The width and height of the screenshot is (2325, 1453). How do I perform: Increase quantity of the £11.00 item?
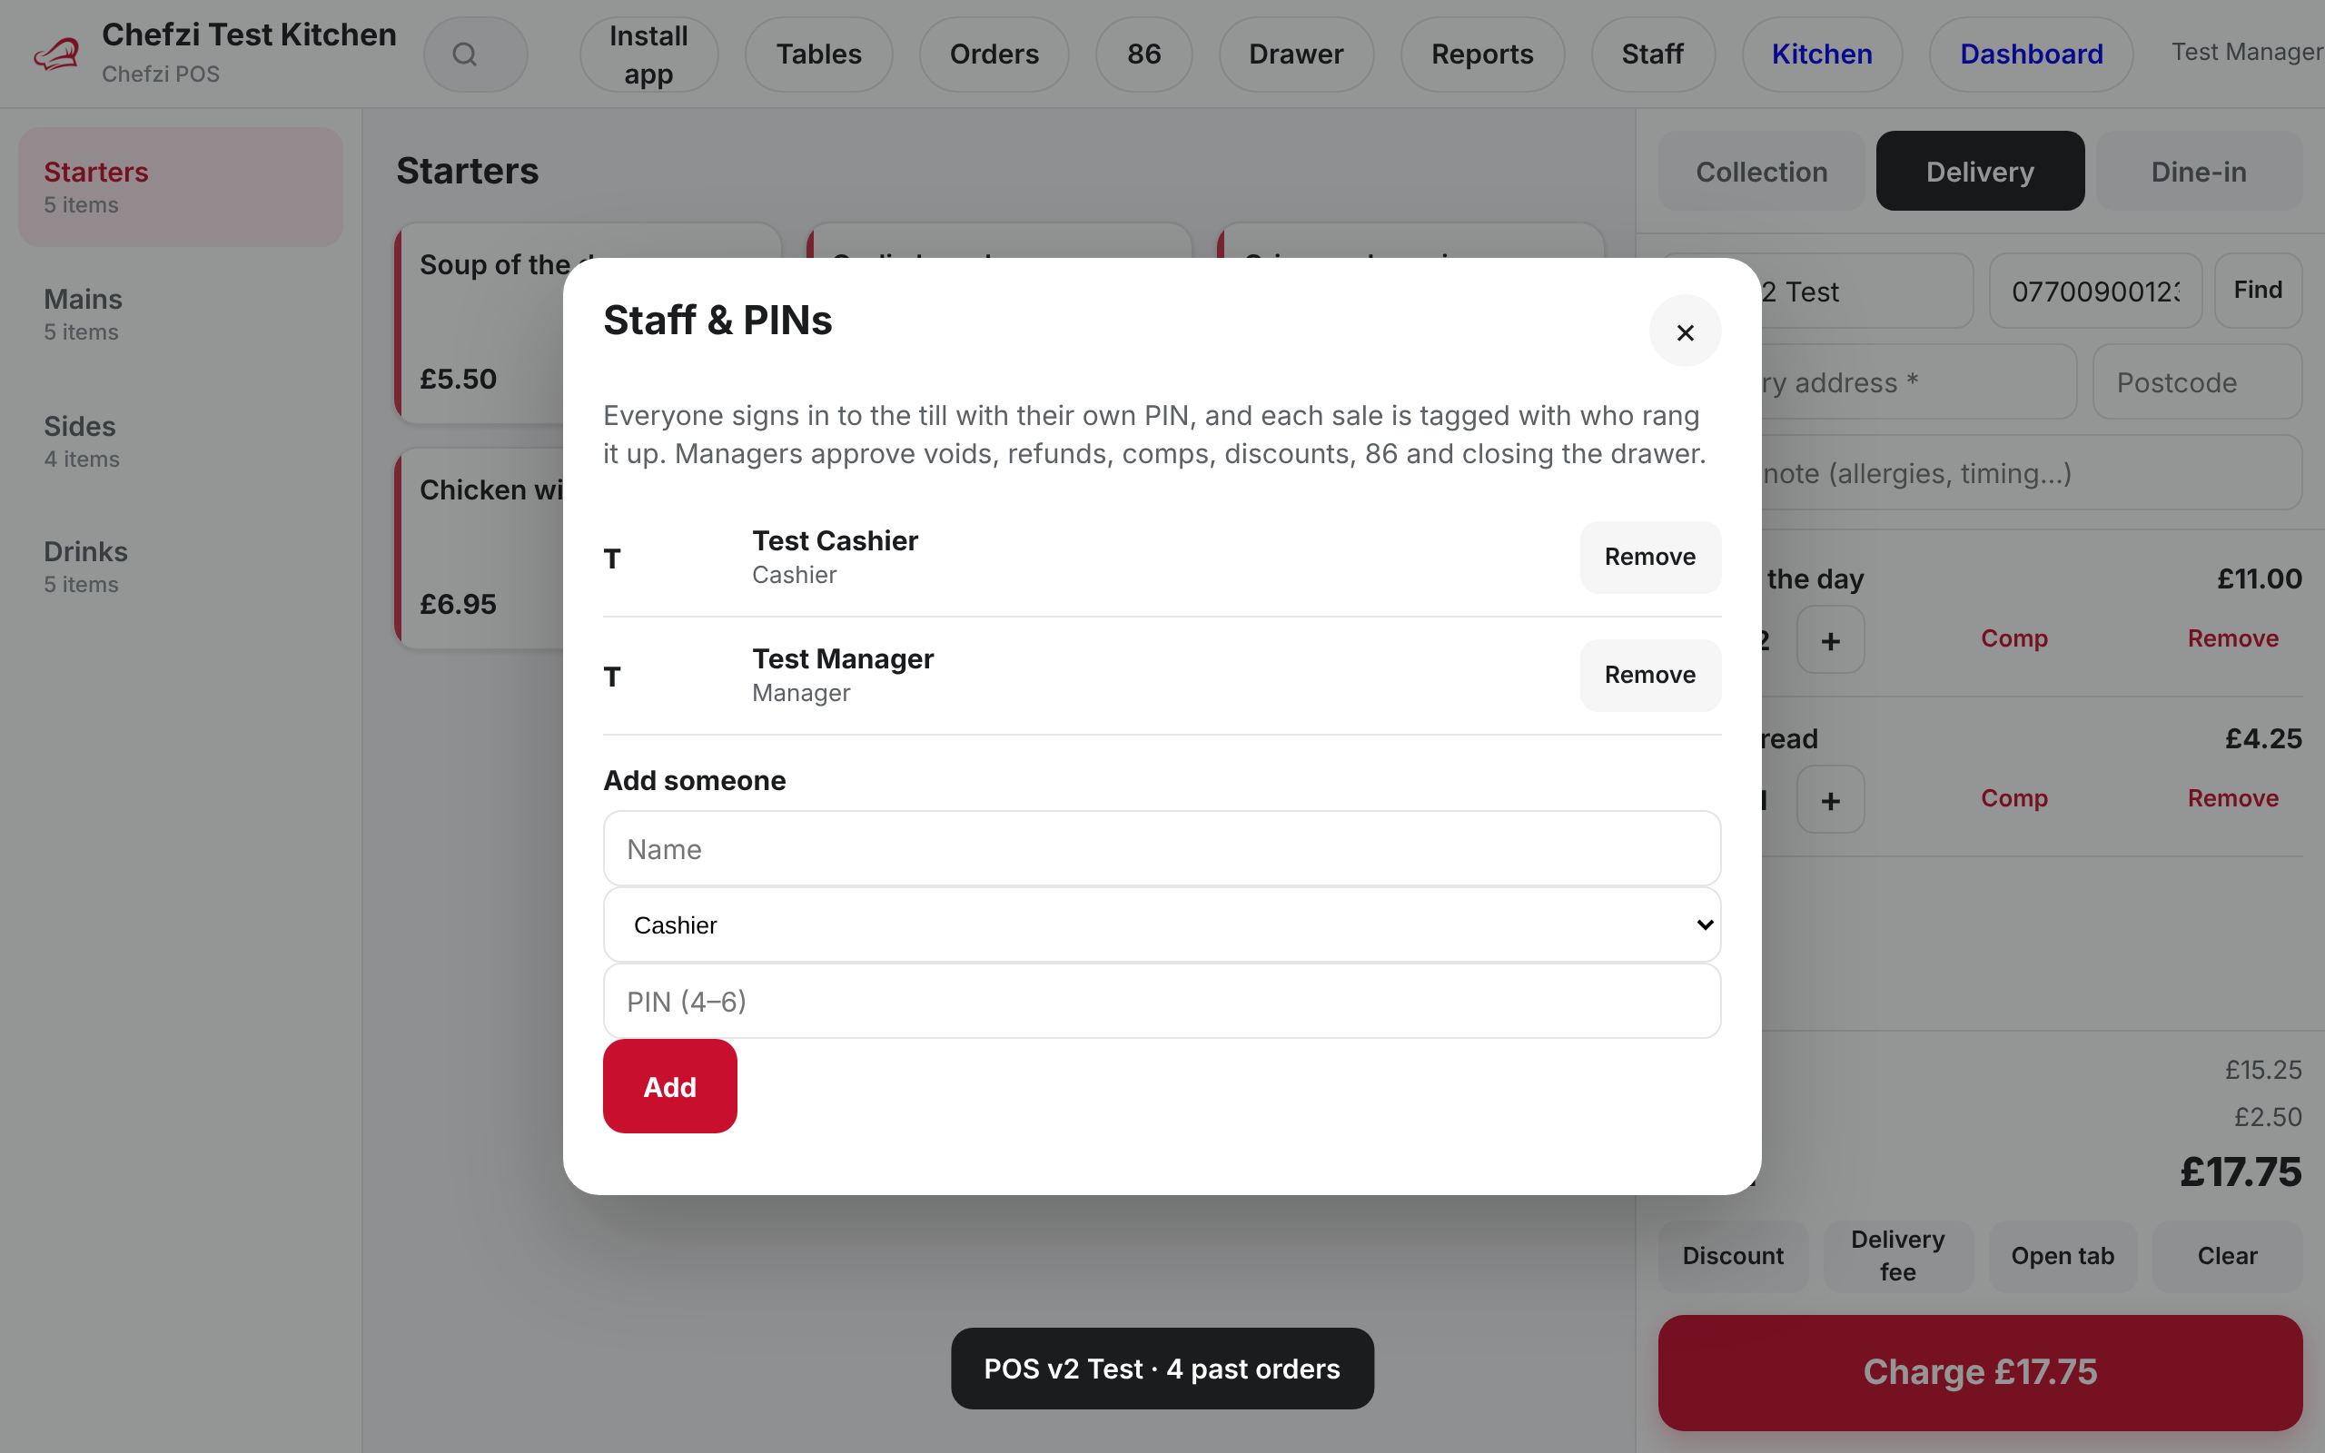click(x=1830, y=640)
